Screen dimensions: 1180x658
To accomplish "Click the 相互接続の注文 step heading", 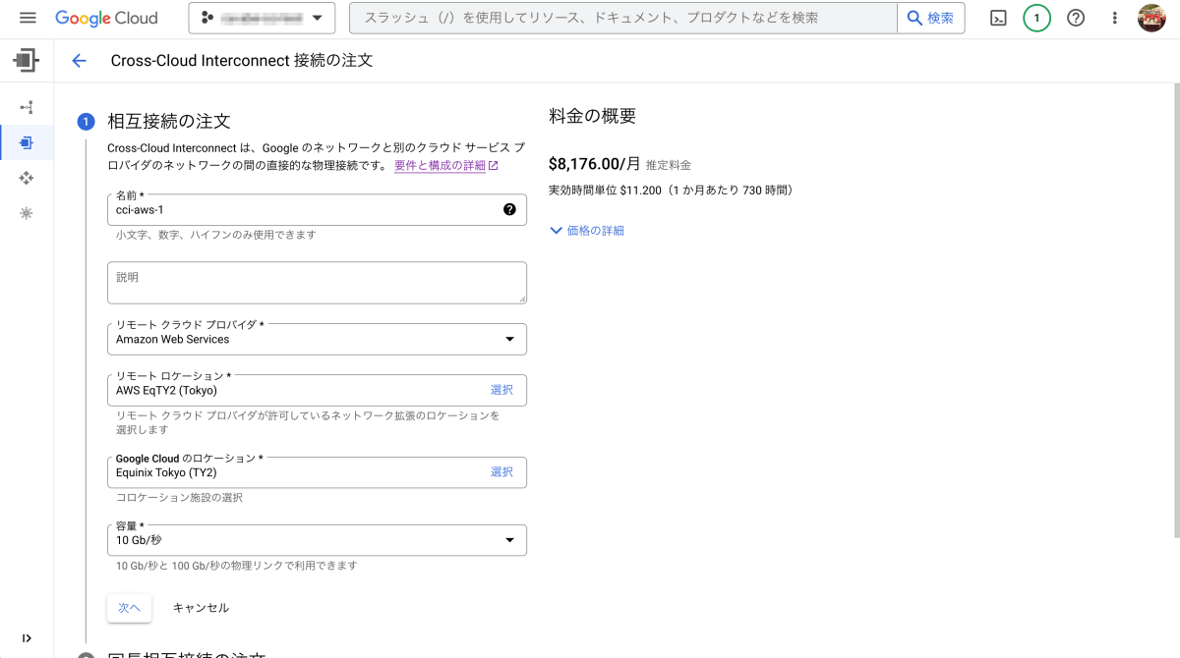I will pyautogui.click(x=168, y=122).
